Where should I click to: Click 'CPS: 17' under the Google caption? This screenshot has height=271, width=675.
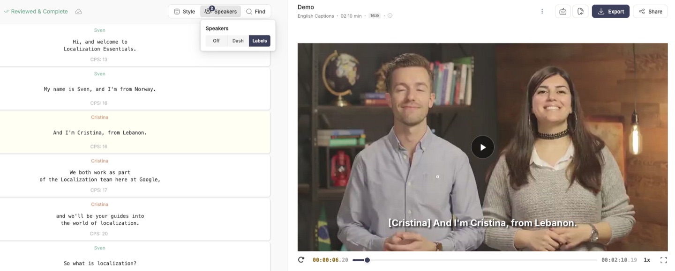tap(99, 190)
